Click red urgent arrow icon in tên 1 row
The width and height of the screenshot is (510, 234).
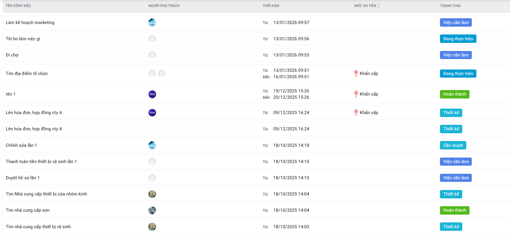356,94
